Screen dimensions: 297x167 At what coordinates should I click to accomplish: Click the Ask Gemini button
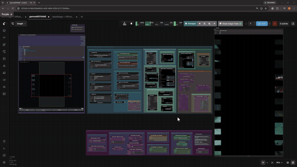270,2
